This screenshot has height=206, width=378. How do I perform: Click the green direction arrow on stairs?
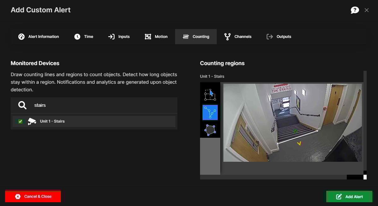click(295, 131)
